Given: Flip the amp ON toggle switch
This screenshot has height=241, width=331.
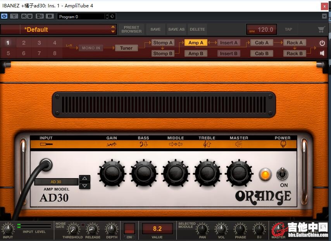Looking at the screenshot, I should click(282, 174).
